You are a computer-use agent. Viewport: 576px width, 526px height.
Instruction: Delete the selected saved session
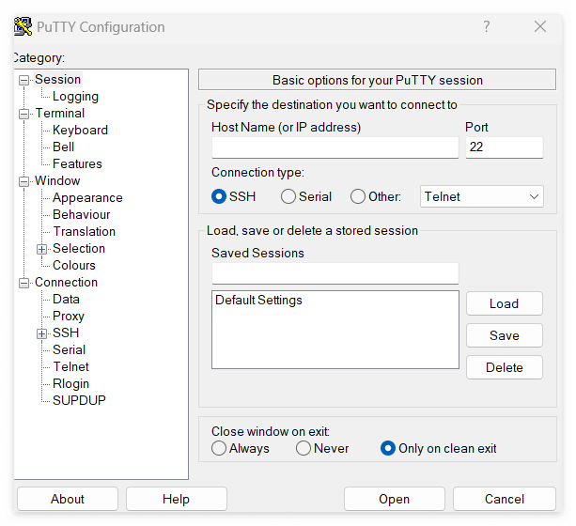point(504,367)
